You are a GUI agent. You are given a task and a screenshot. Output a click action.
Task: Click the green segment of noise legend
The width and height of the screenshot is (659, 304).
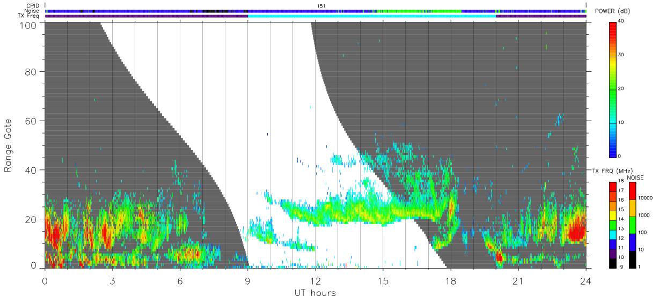632,225
